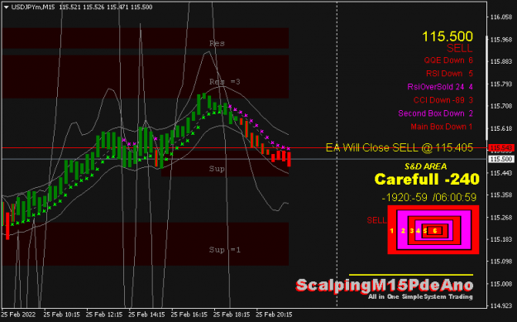This screenshot has width=517, height=322.
Task: Click number 5 in the nested boxes
Action: pyautogui.click(x=425, y=231)
